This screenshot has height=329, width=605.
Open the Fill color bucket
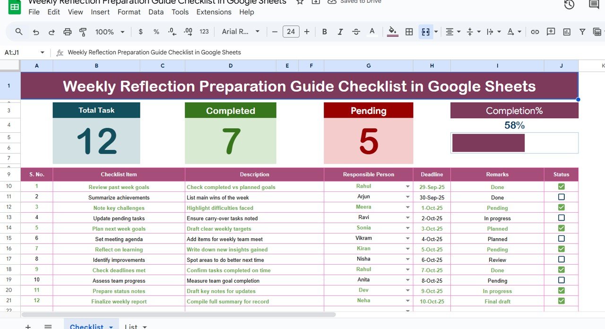pos(392,32)
